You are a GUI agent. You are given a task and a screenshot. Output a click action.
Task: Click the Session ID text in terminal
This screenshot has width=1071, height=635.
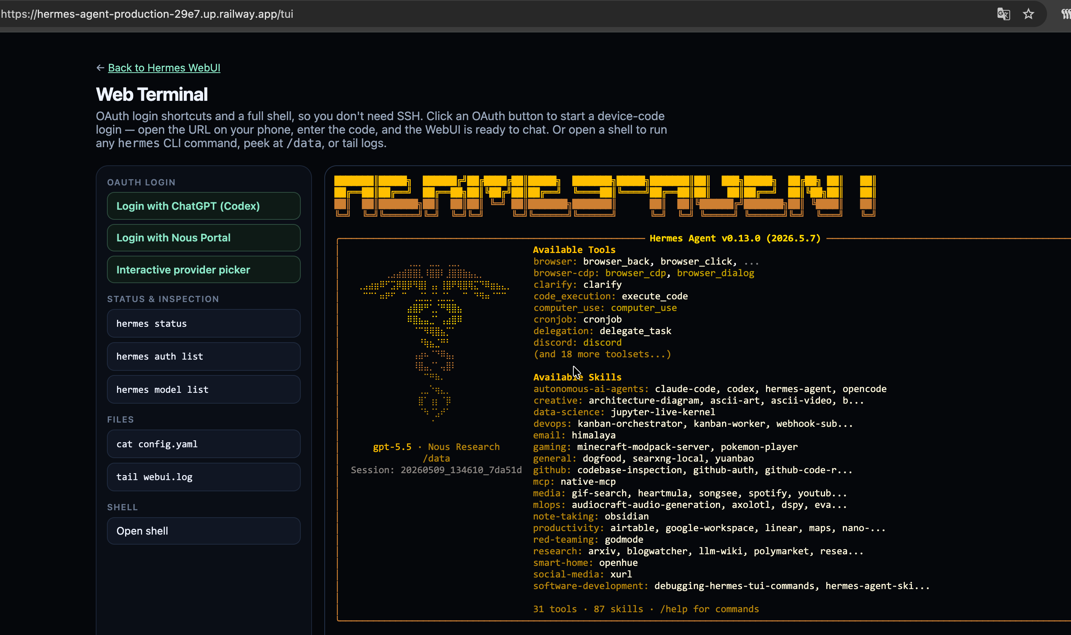(x=436, y=470)
